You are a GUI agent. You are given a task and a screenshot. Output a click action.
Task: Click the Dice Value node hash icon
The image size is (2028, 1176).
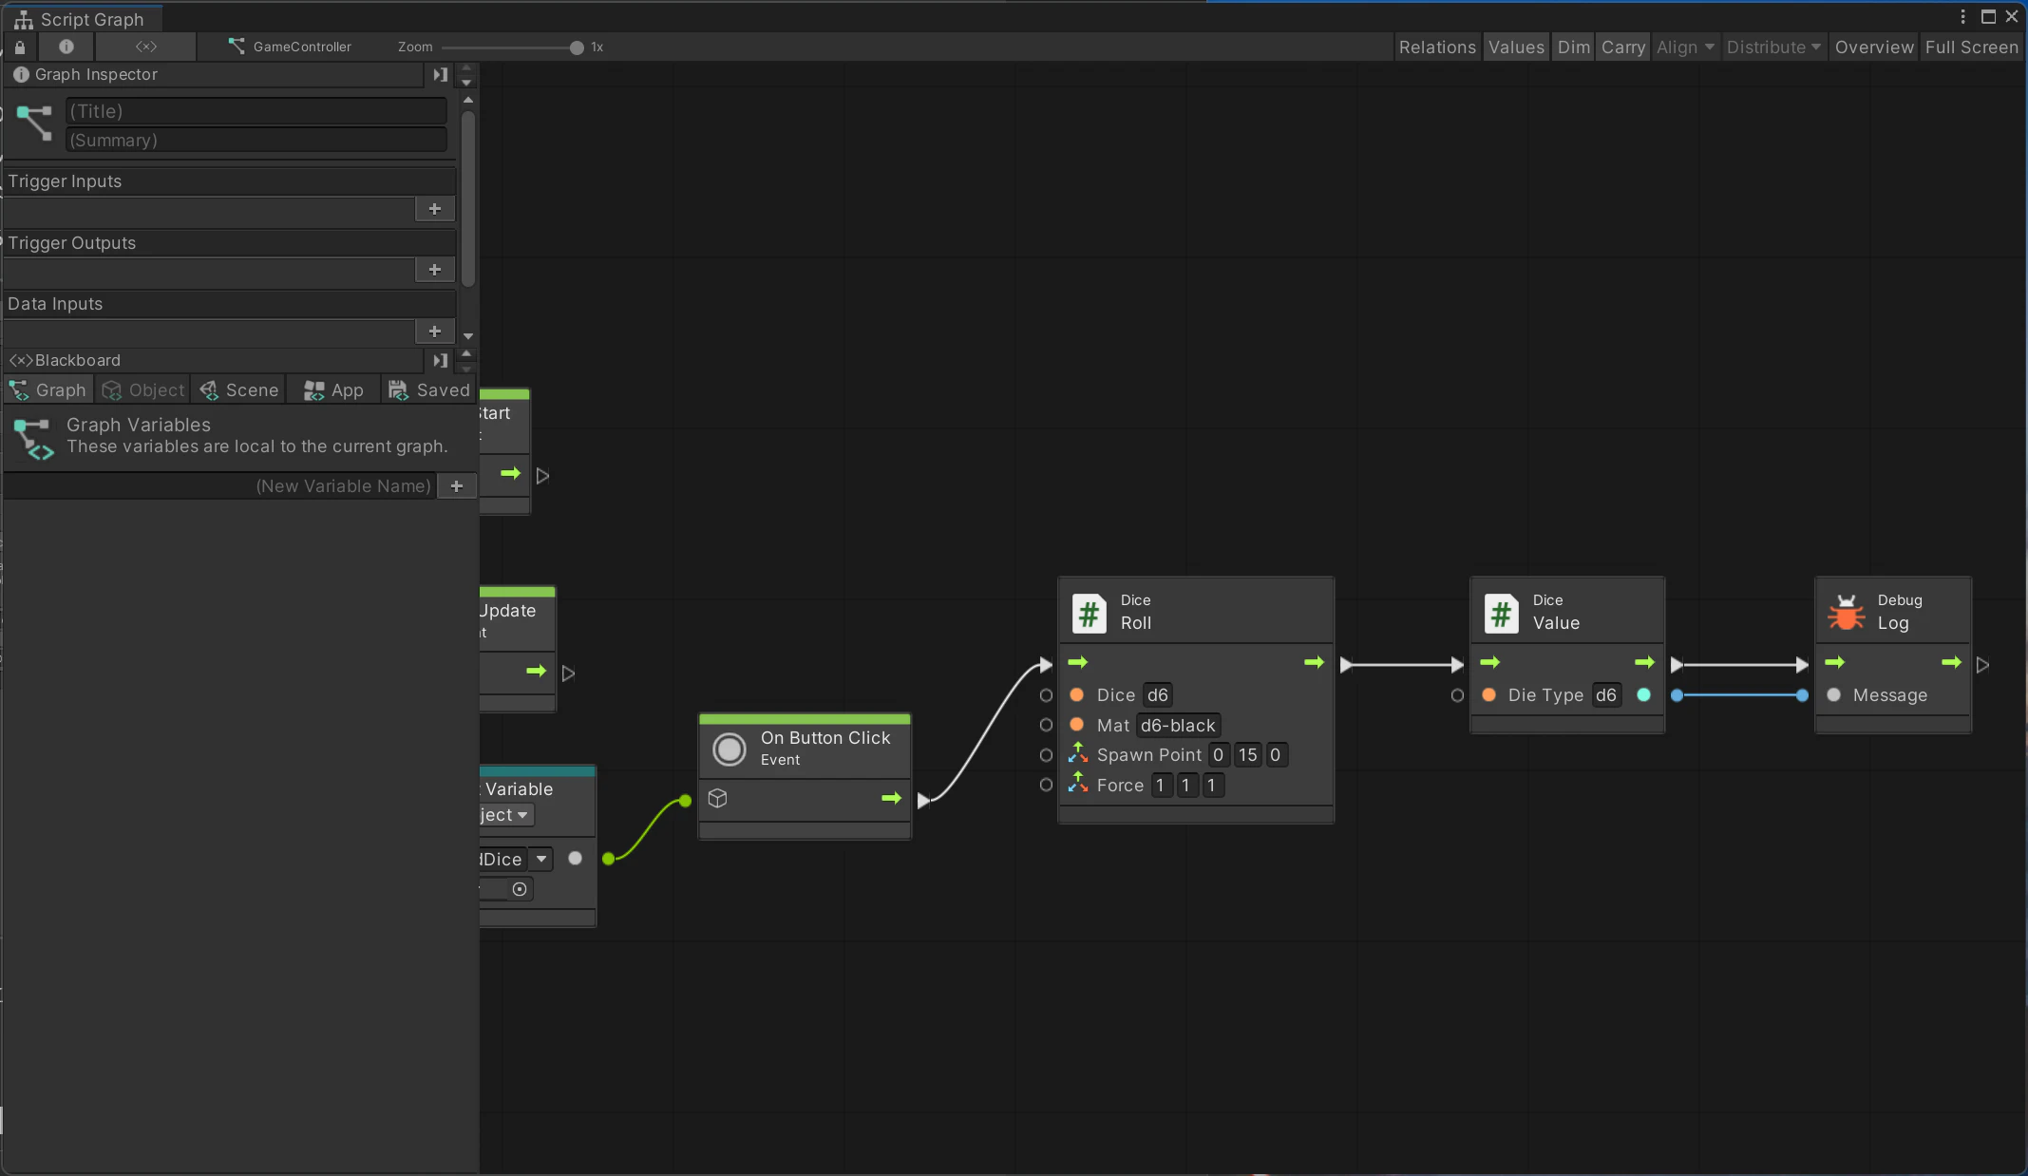point(1502,614)
